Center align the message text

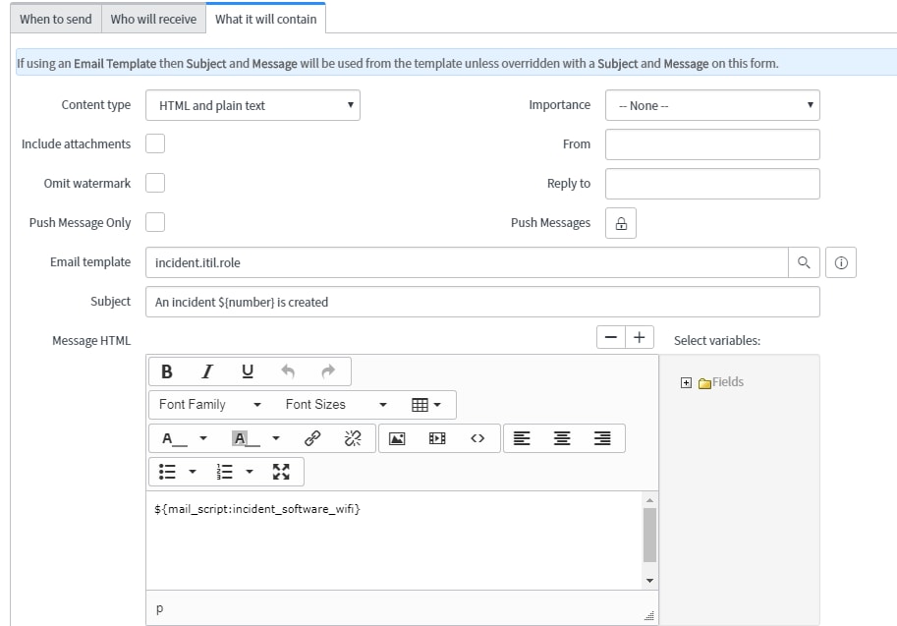coord(562,439)
